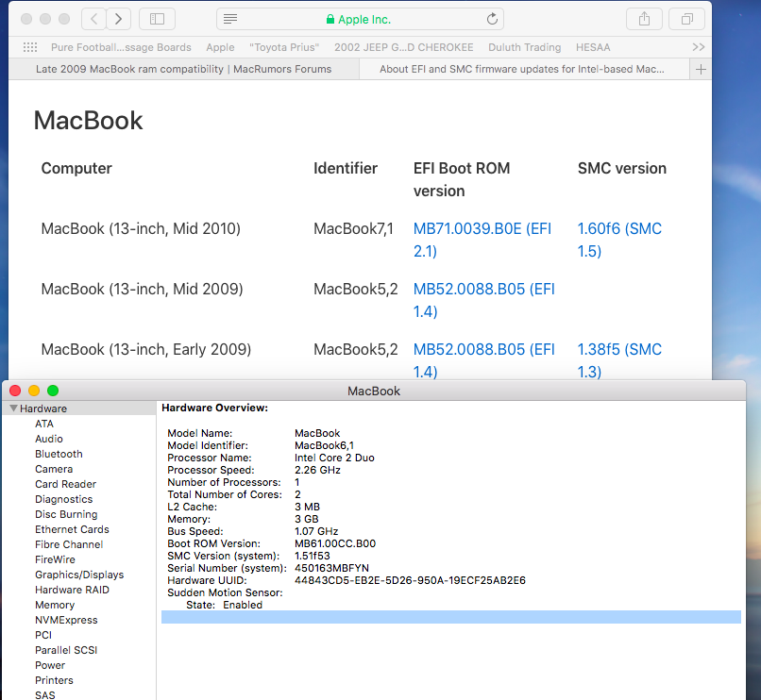Select Power in the hardware list
This screenshot has width=761, height=700.
tap(50, 664)
